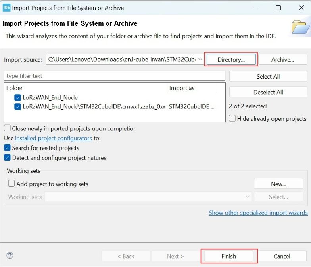Click the folder wizard banner icon
The height and width of the screenshot is (267, 311).
click(x=300, y=27)
